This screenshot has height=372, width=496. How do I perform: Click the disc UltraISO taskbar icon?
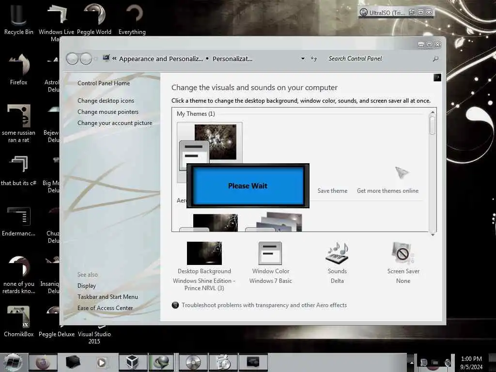(193, 362)
